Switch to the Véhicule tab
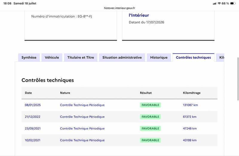The image size is (239, 156). (x=52, y=57)
